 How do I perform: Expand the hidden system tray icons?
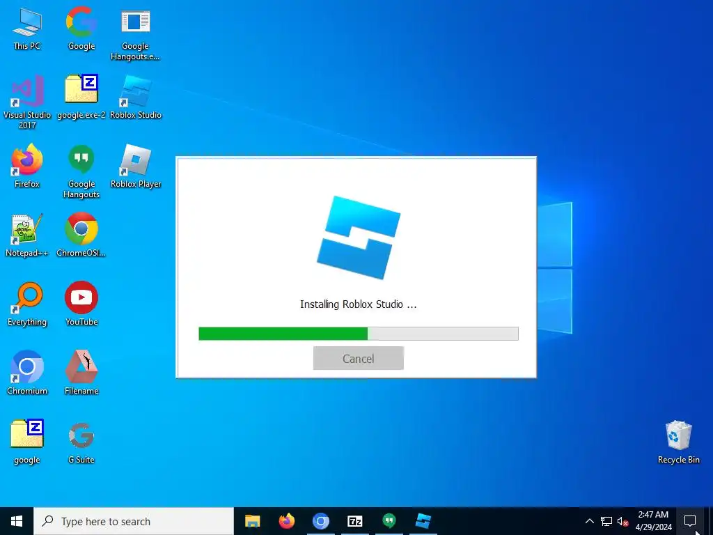point(589,521)
